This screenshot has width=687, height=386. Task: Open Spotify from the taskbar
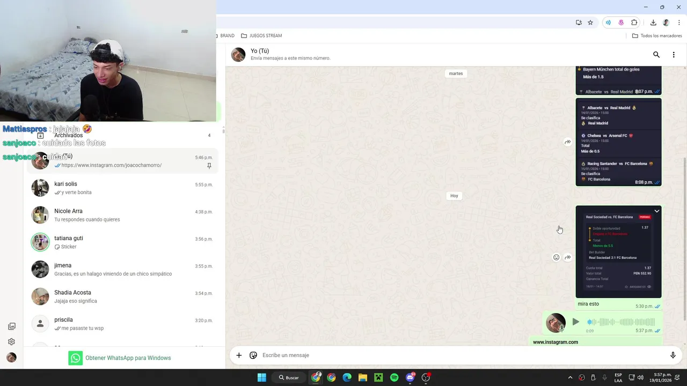coord(394,377)
